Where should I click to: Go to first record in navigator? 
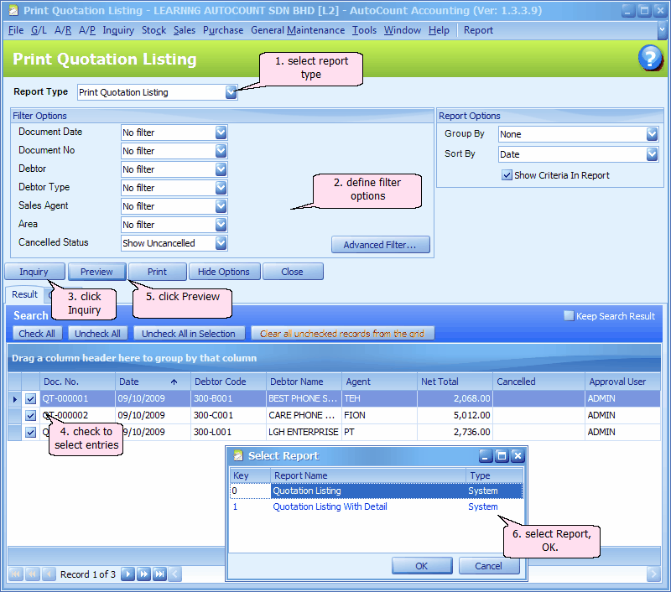(15, 574)
